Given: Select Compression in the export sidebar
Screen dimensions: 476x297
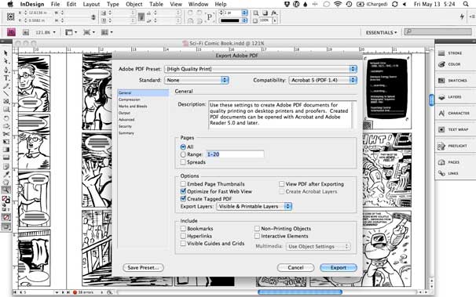Looking at the screenshot, I should pyautogui.click(x=130, y=100).
